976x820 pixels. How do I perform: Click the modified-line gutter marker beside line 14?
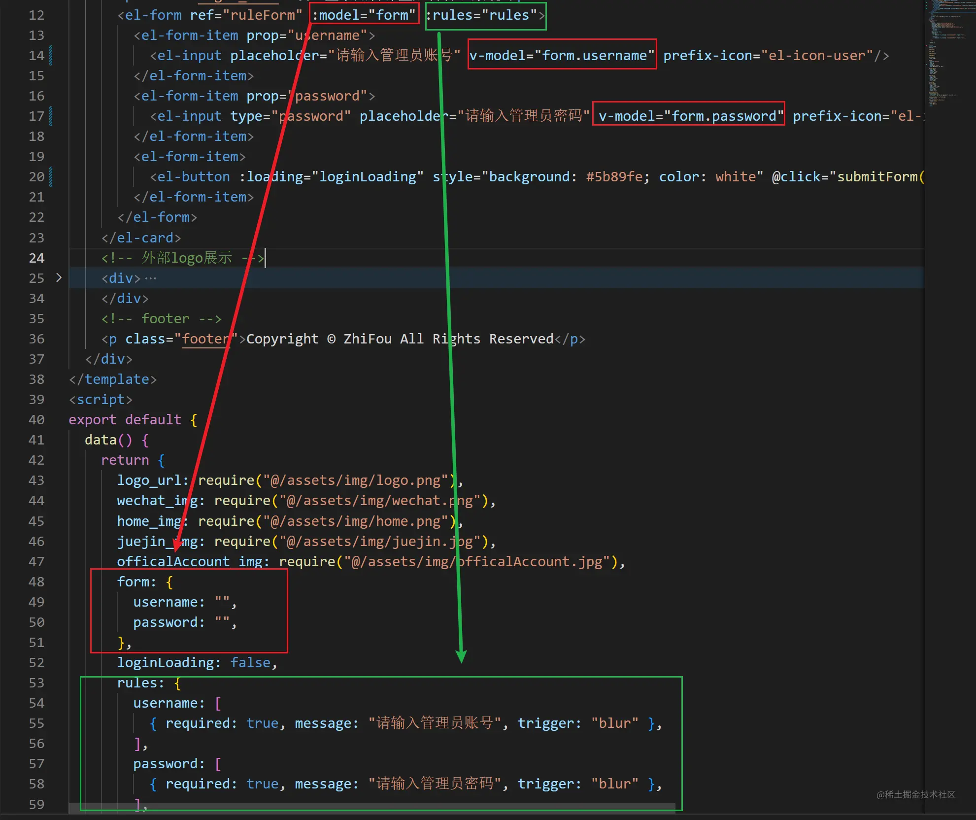51,55
